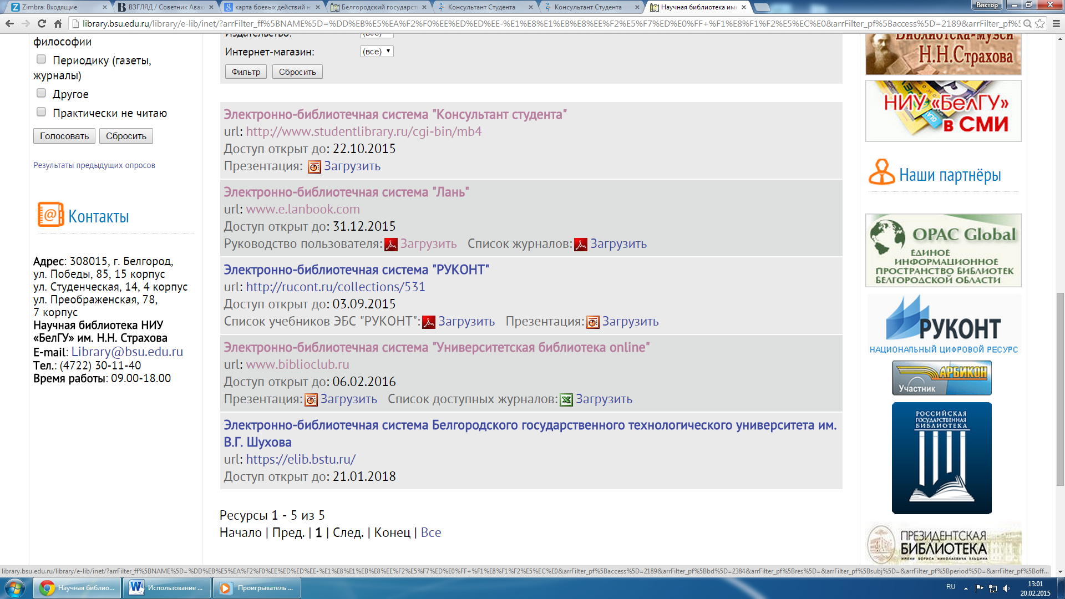Click Сбросить button next to Голосовать

126,136
